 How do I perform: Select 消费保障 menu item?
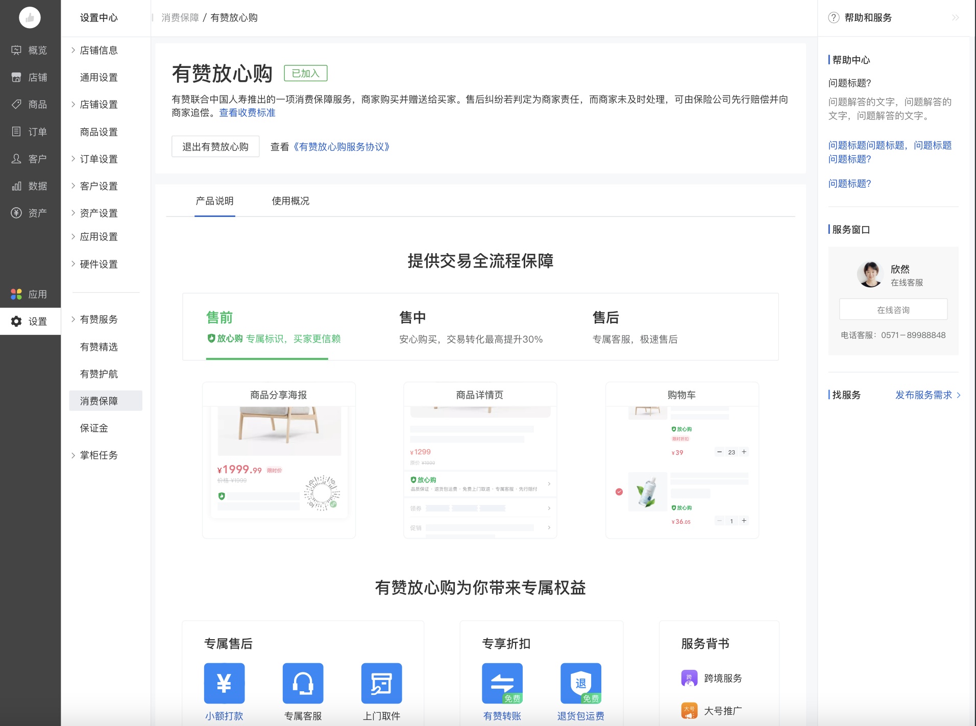[106, 401]
